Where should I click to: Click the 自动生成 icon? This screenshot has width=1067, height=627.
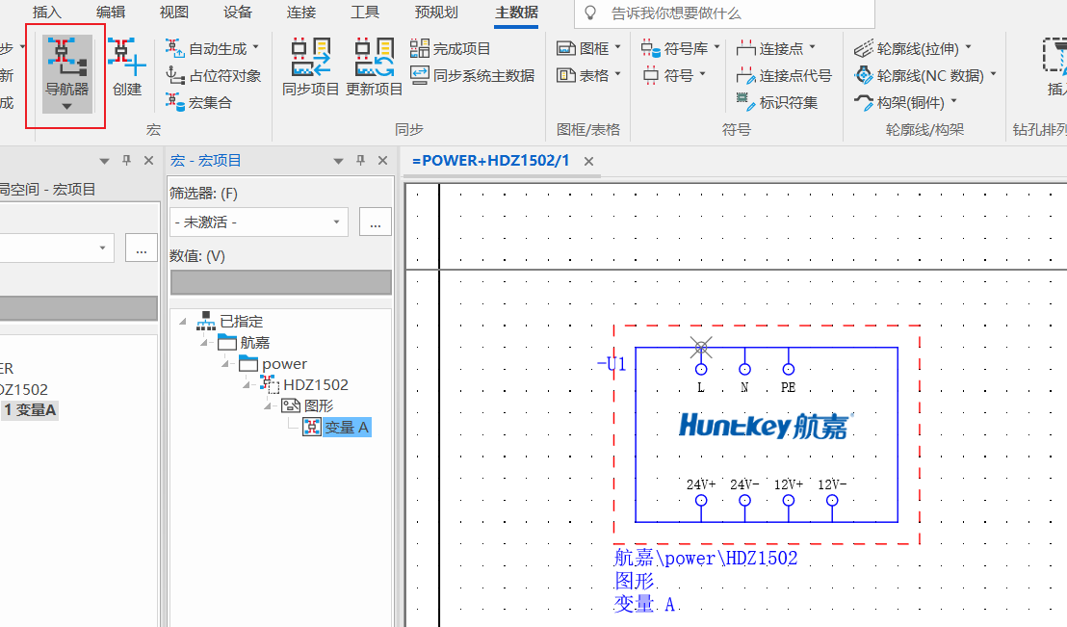coord(175,48)
